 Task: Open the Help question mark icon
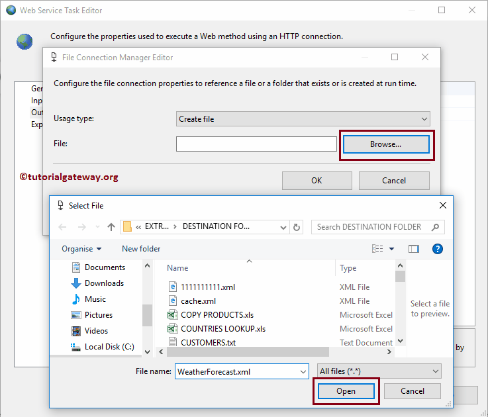click(437, 249)
